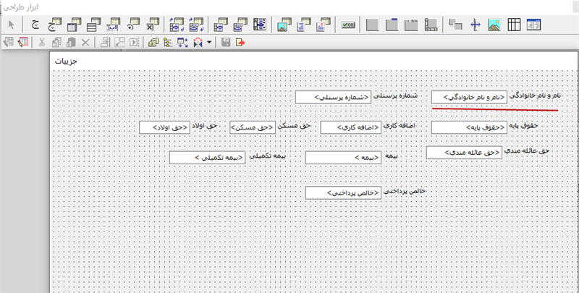Select the arrow pointer tool
Screen dimensions: 579x293
(11, 25)
